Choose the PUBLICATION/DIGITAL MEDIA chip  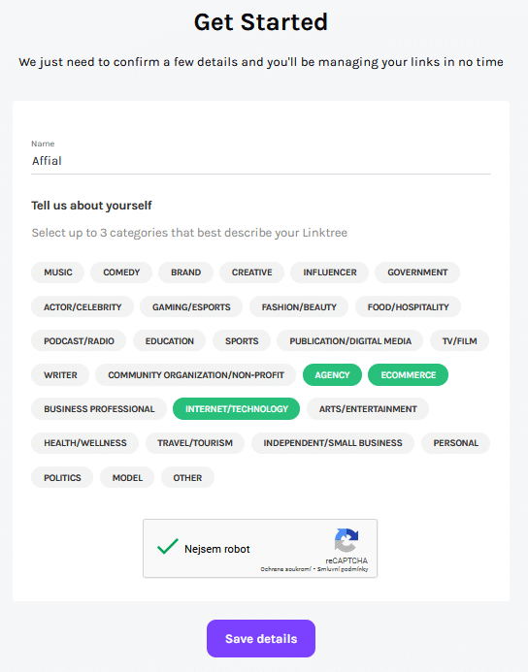tap(350, 340)
